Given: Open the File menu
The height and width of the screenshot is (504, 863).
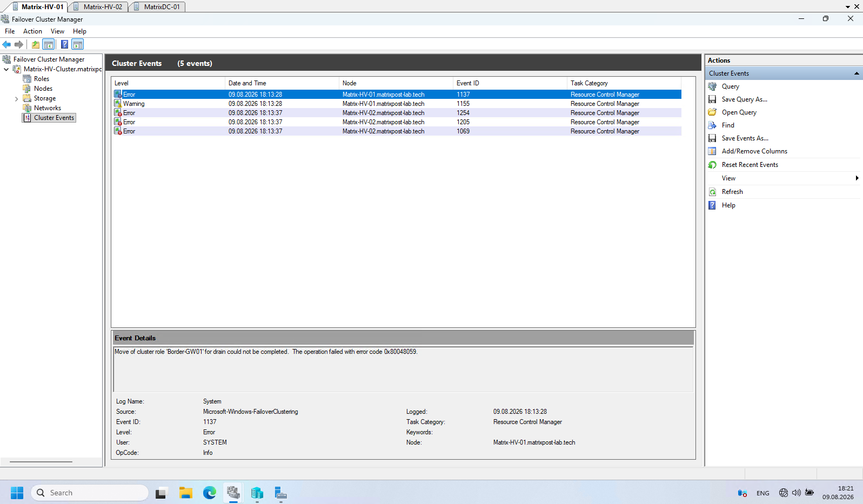Looking at the screenshot, I should tap(10, 31).
